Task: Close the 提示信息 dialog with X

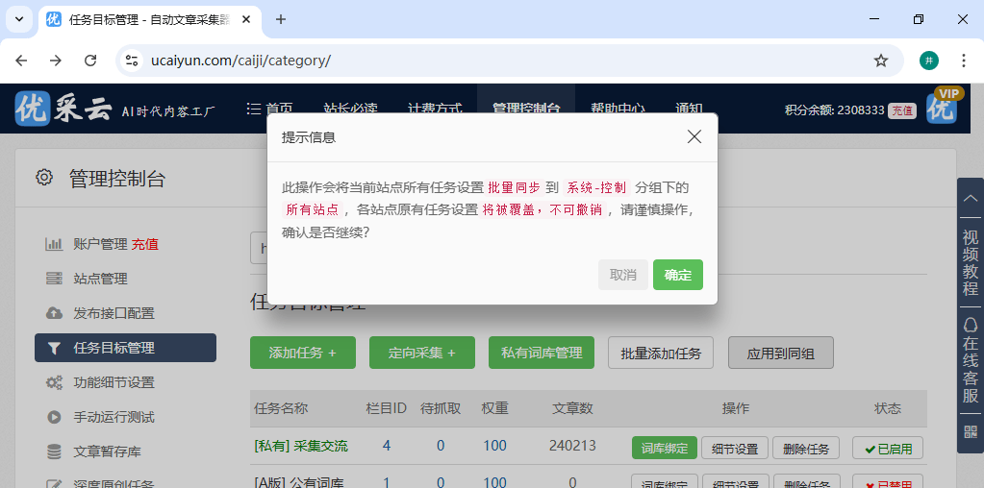Action: (x=694, y=137)
